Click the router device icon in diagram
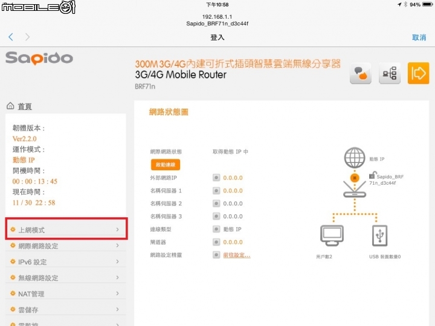This screenshot has height=326, width=435. click(x=355, y=190)
